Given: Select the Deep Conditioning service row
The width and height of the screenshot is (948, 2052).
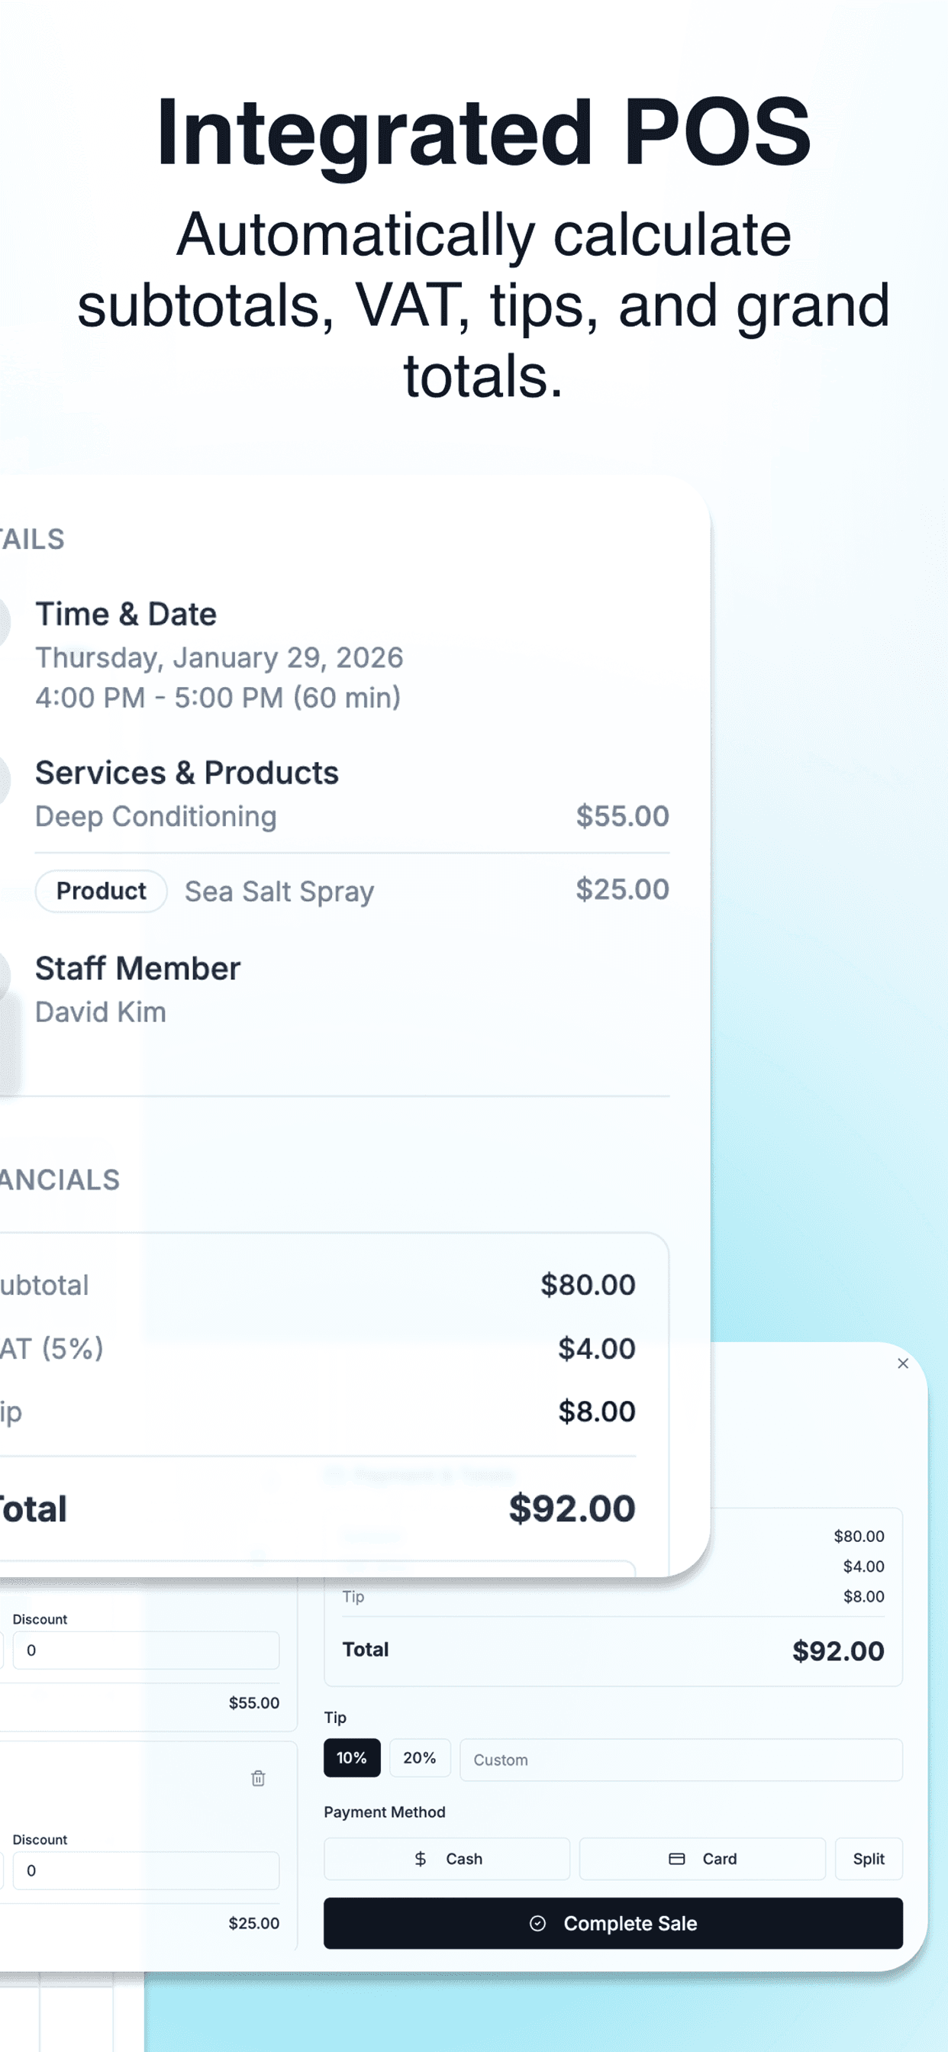Looking at the screenshot, I should [156, 816].
